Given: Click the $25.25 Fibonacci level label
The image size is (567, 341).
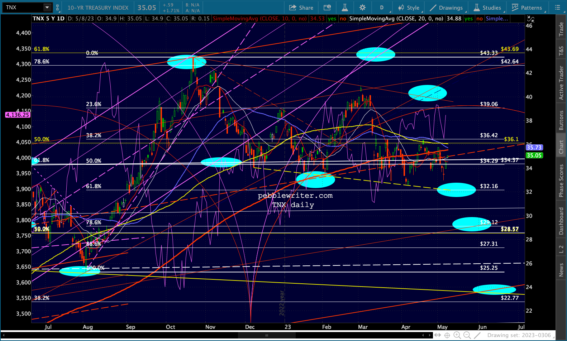Looking at the screenshot, I should point(489,268).
